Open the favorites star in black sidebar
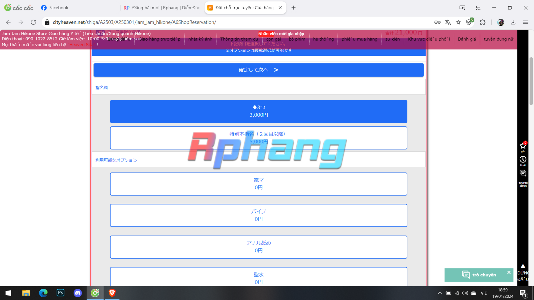The height and width of the screenshot is (300, 534). pos(523,146)
